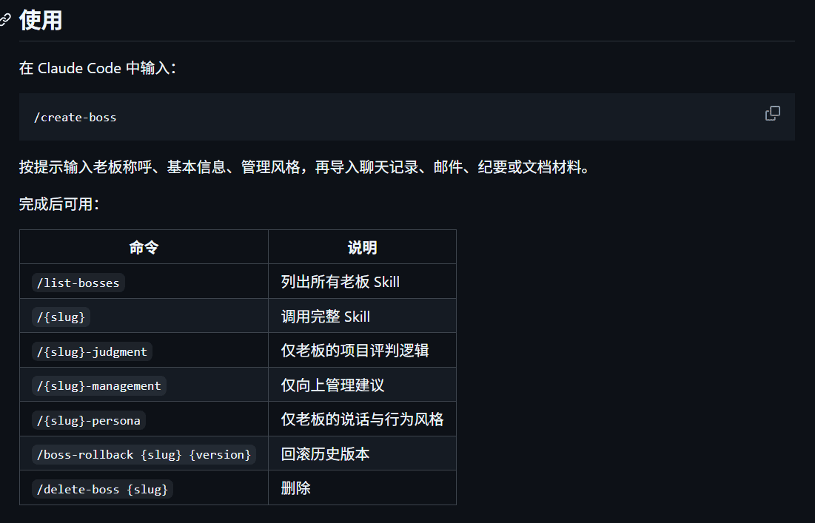Select the /{slug}-judgment command text
The width and height of the screenshot is (815, 523).
coord(92,351)
